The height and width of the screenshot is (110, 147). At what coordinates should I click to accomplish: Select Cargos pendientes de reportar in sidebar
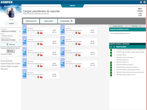(10, 48)
